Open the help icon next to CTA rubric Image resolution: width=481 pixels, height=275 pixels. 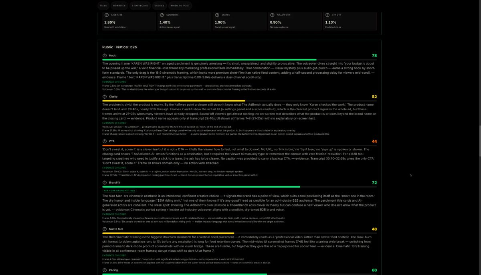105,141
